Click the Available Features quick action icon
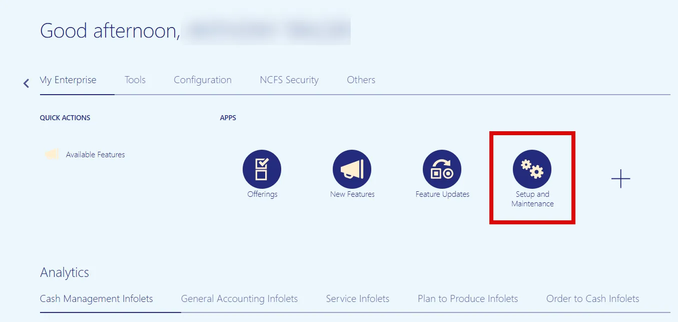The height and width of the screenshot is (322, 678). point(52,154)
